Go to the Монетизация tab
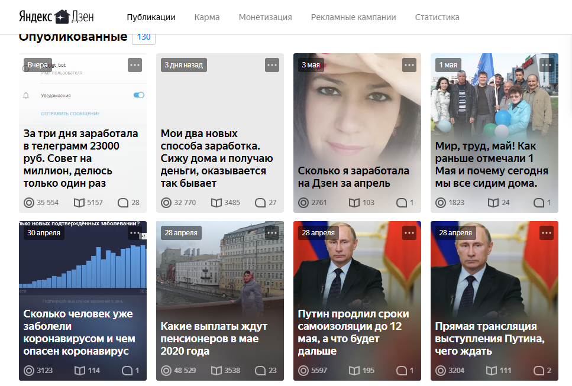 pos(265,17)
